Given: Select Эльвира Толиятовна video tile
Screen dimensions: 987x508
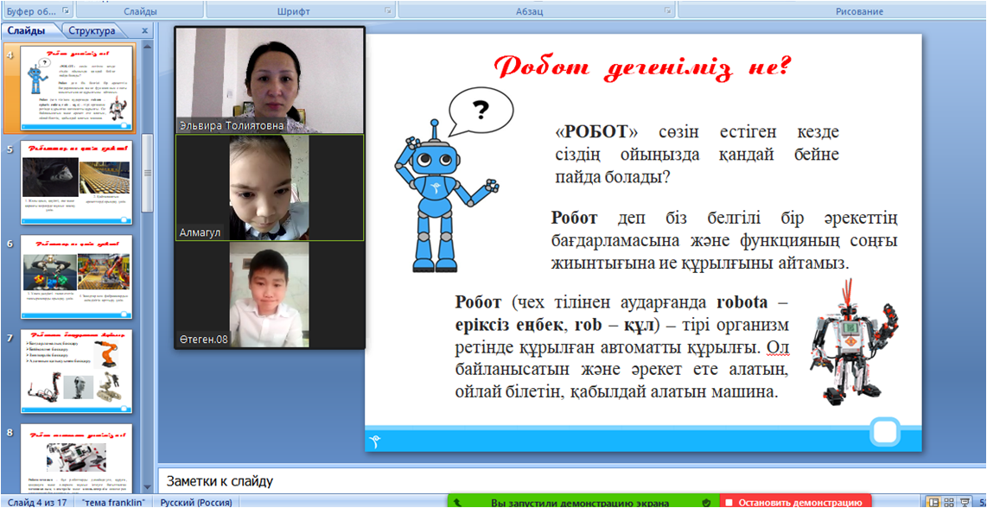Looking at the screenshot, I should click(270, 79).
